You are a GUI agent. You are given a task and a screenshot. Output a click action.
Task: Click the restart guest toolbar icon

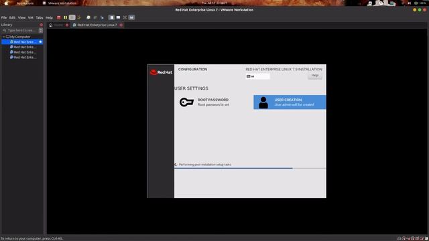pos(79,17)
